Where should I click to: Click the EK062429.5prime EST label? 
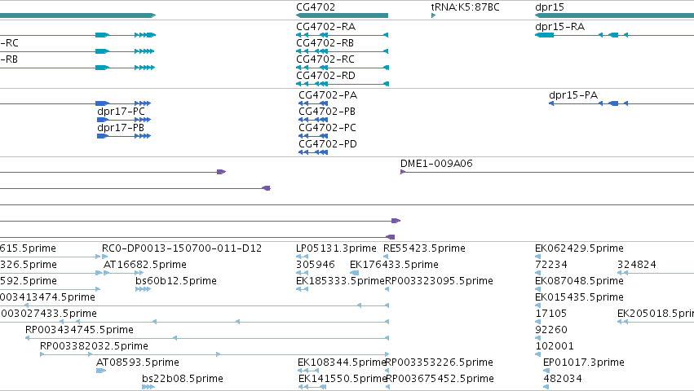(x=579, y=248)
